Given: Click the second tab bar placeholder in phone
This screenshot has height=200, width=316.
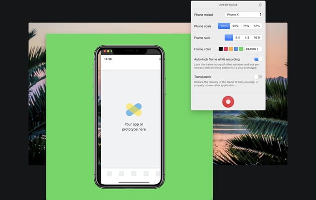Looking at the screenshot, I should click(x=121, y=173).
